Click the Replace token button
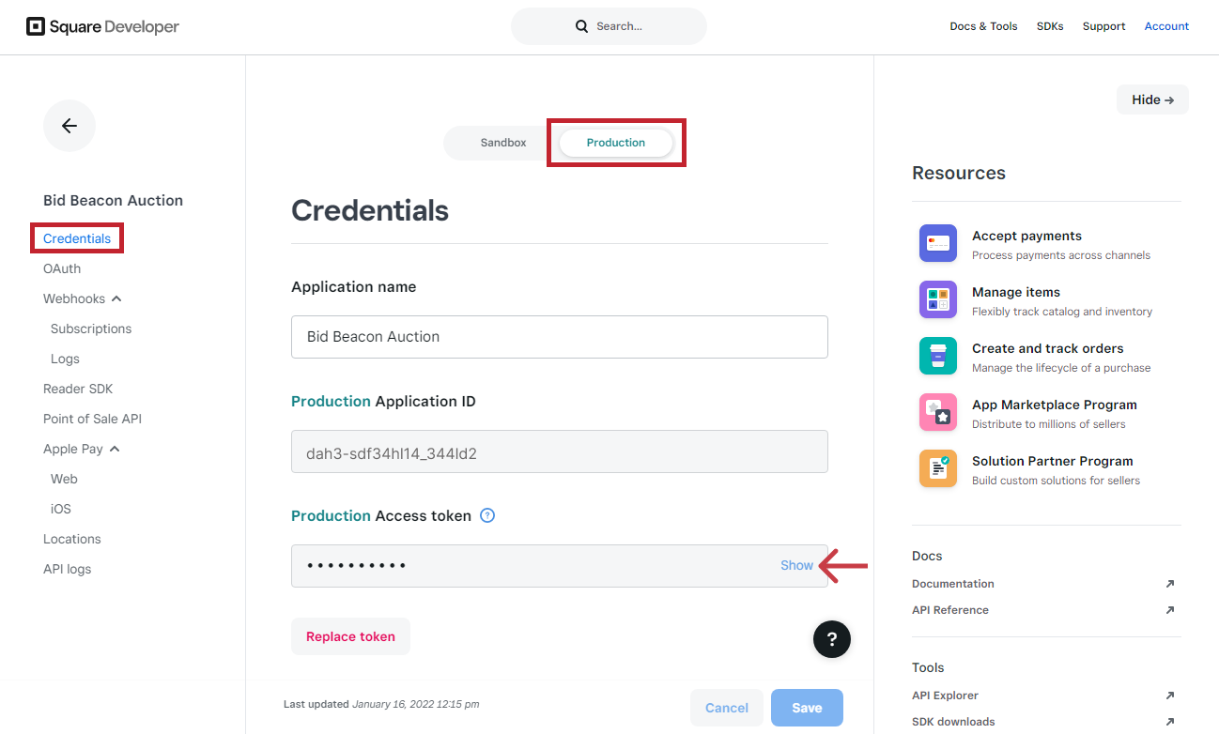 (350, 636)
